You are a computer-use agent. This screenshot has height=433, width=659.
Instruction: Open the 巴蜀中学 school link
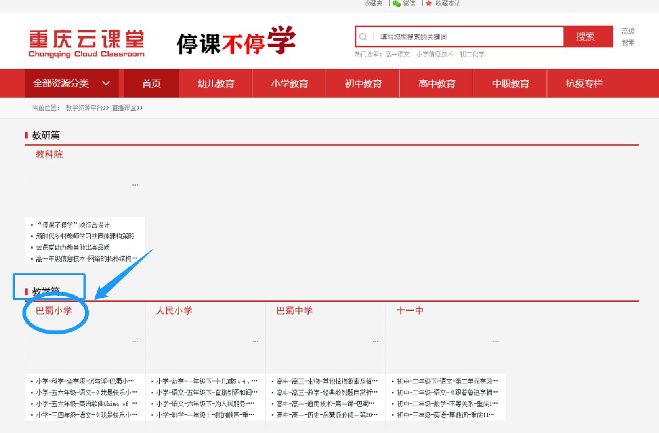click(x=294, y=311)
